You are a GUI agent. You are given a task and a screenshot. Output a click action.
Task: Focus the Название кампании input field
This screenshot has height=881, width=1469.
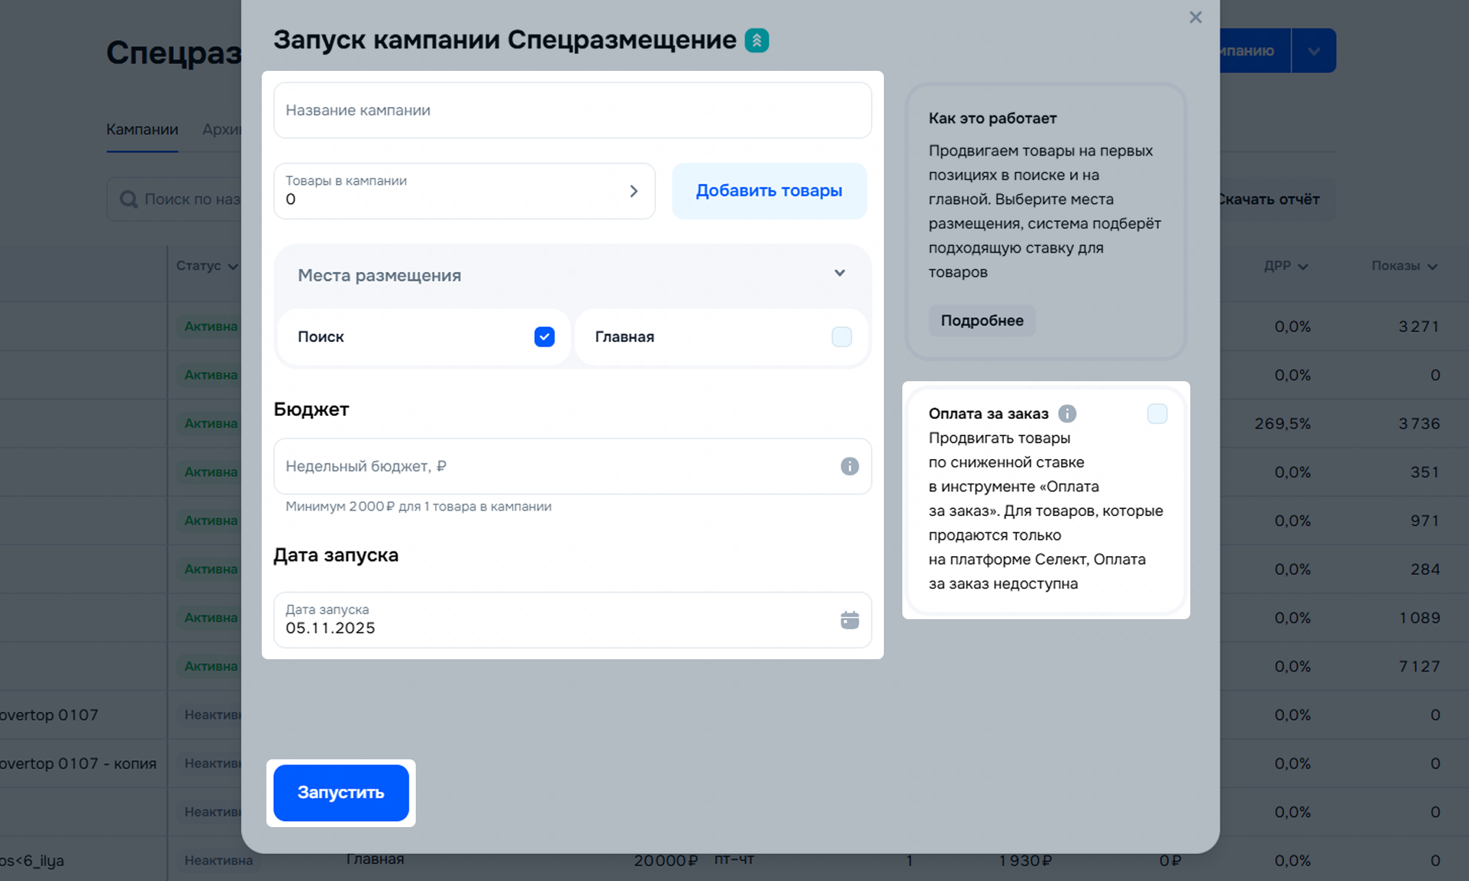pos(572,110)
